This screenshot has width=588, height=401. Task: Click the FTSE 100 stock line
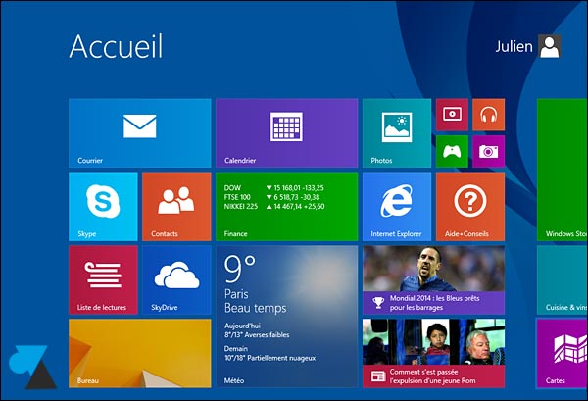pos(271,197)
